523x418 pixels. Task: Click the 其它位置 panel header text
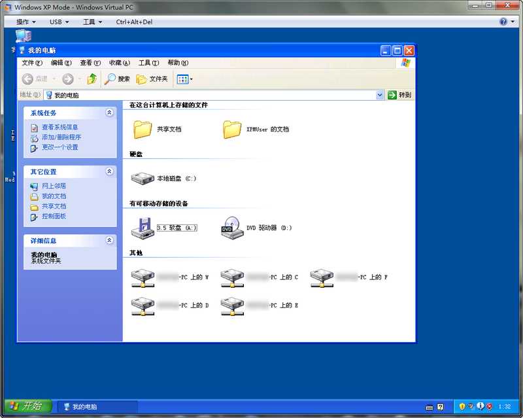(x=43, y=172)
